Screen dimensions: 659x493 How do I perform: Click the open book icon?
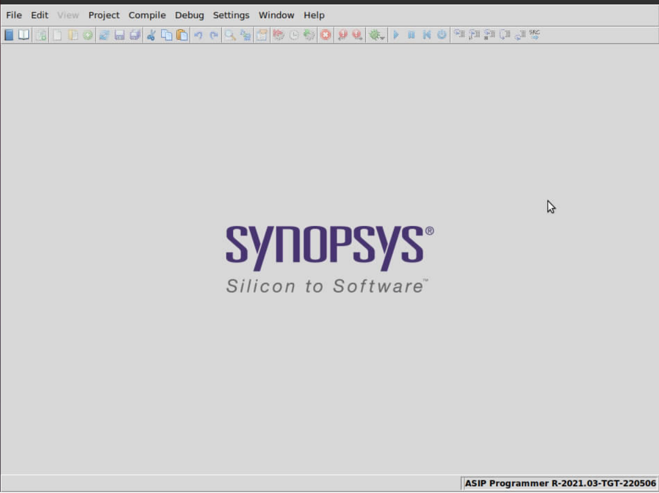coord(23,35)
